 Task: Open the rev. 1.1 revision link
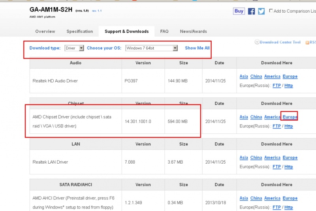point(97,11)
